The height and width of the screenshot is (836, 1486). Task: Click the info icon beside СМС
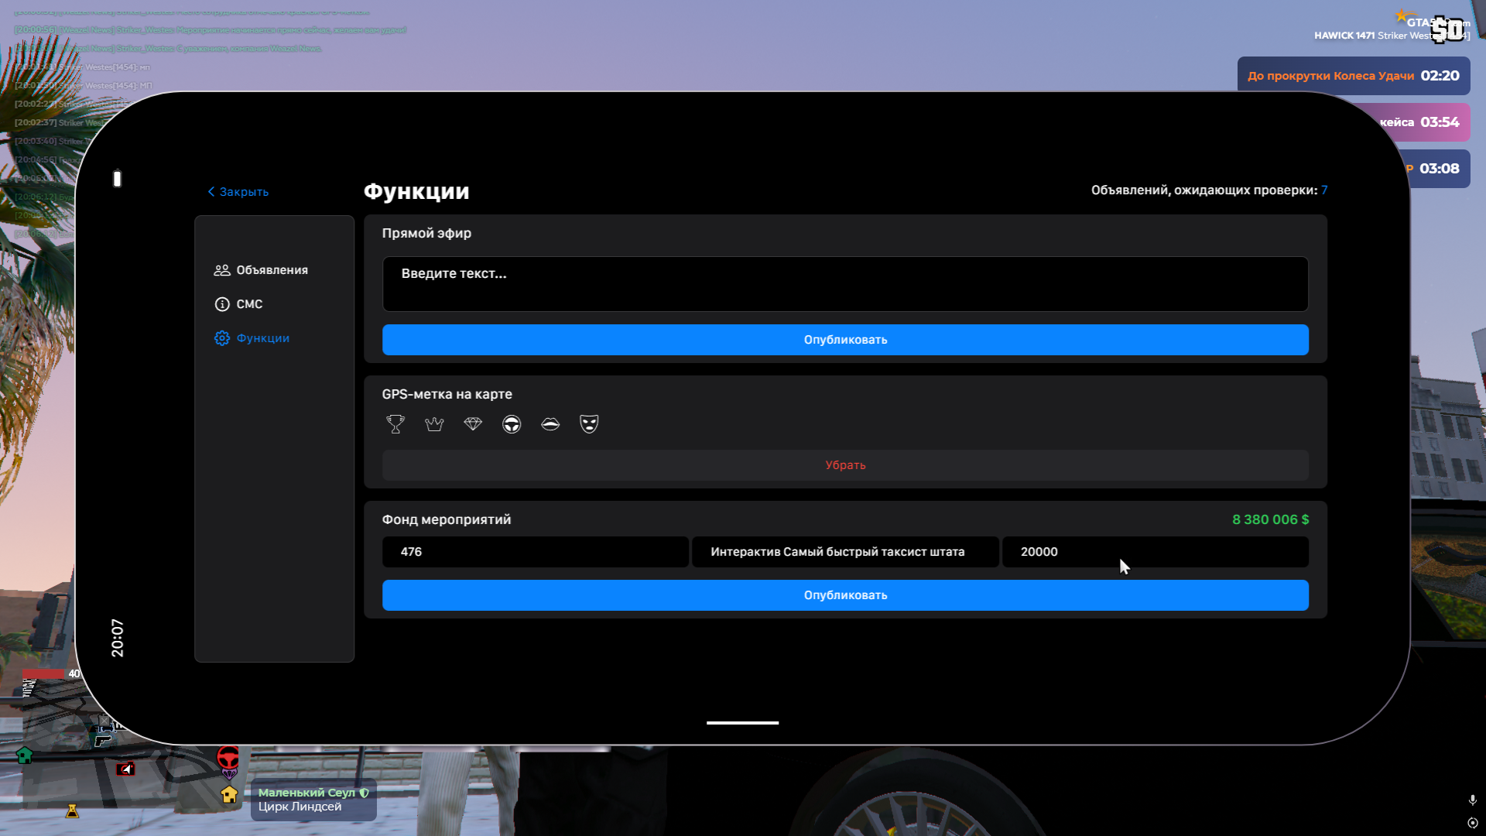[x=222, y=304]
